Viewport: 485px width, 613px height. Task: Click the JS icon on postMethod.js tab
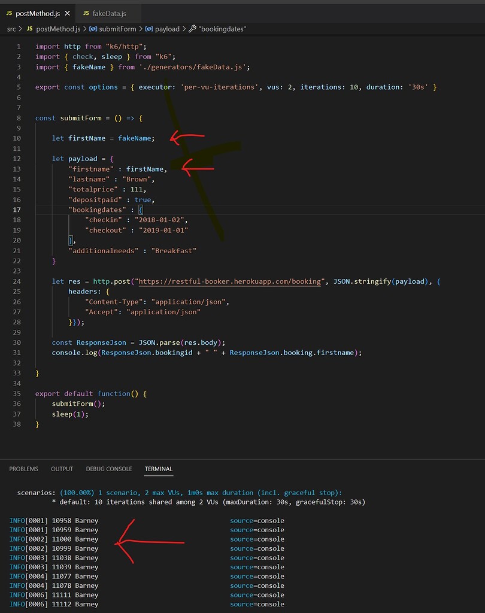click(x=9, y=13)
